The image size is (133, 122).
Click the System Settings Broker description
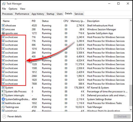tap(99, 99)
